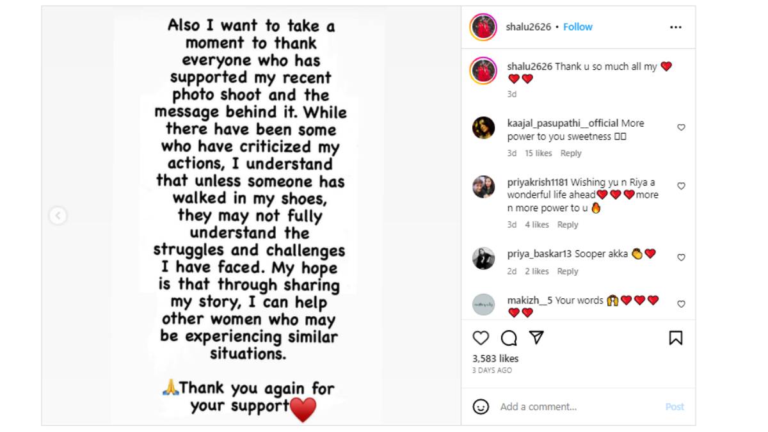Reply to kaajal_pasupathi__official comment
Viewport: 768px width, 432px height.
(x=571, y=153)
